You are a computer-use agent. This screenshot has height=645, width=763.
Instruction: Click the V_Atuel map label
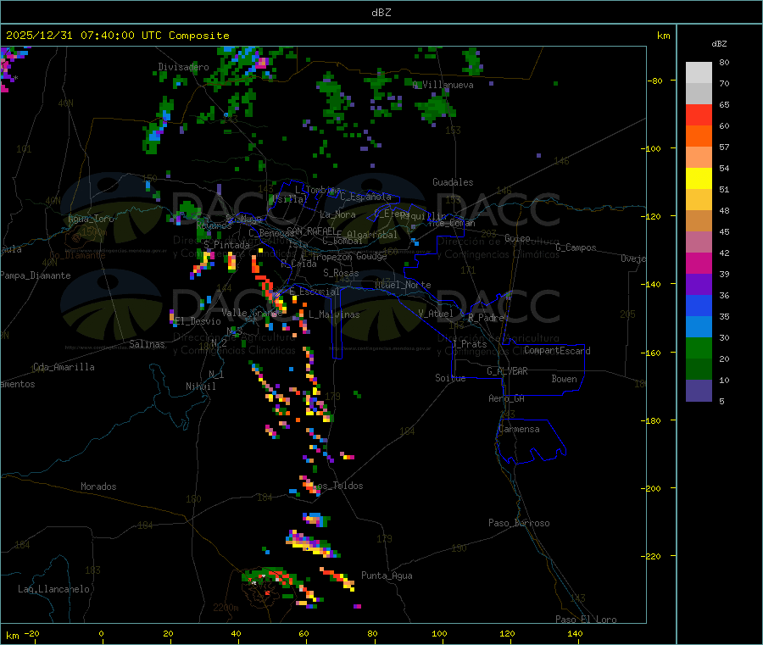tap(436, 314)
